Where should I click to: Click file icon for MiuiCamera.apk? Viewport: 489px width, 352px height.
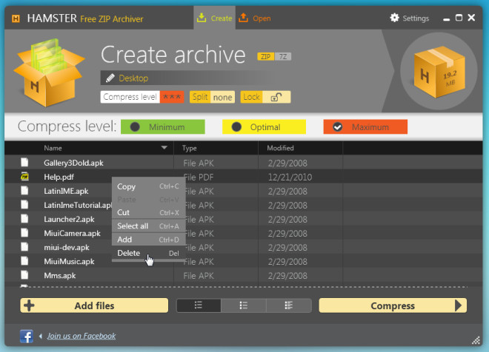point(24,233)
